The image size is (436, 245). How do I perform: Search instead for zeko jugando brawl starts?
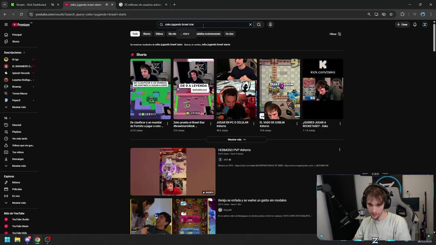click(x=216, y=45)
